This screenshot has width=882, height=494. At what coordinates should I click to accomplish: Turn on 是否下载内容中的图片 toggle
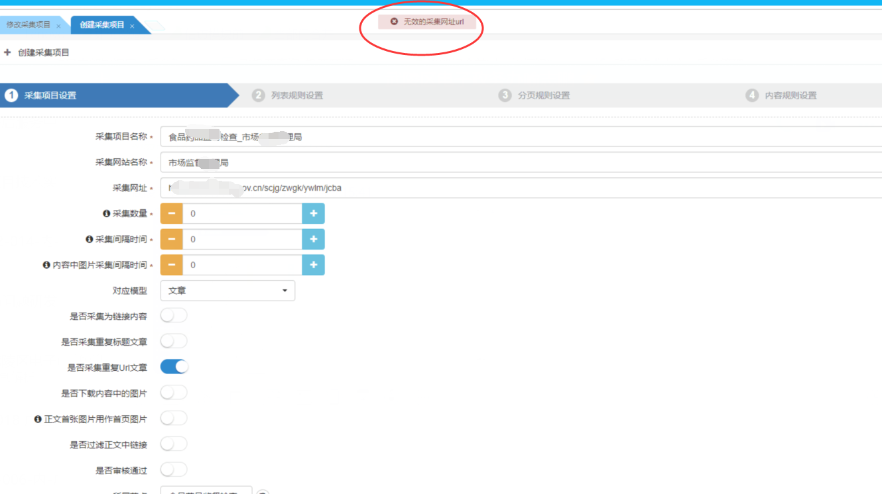click(174, 393)
